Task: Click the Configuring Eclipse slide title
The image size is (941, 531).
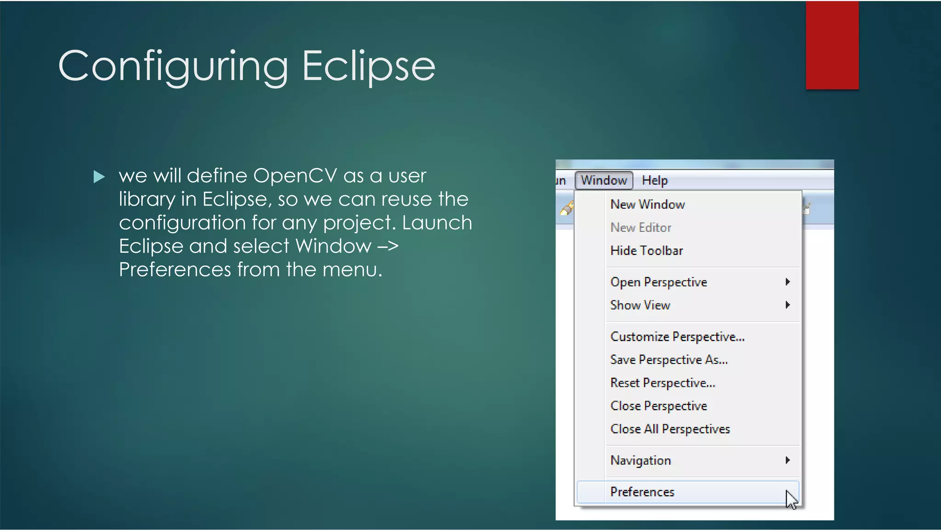Action: [247, 66]
